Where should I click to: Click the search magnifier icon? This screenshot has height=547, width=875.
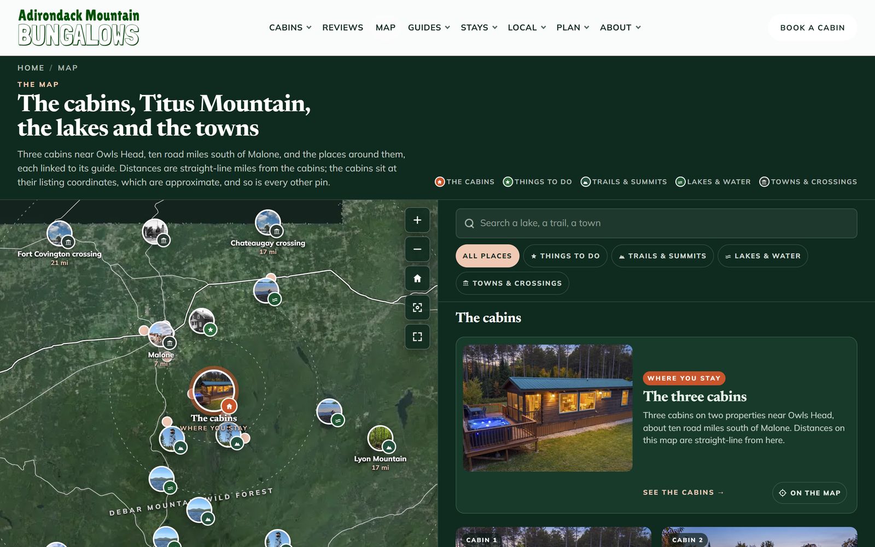[x=469, y=223]
